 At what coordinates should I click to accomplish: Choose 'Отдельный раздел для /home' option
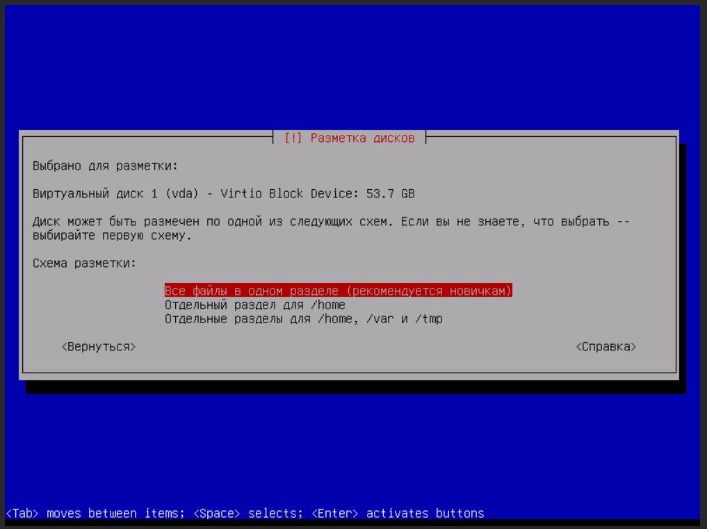pyautogui.click(x=254, y=304)
